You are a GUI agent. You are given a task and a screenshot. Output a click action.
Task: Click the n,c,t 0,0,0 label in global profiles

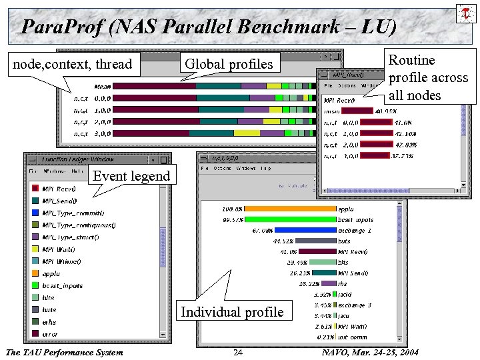(92, 98)
